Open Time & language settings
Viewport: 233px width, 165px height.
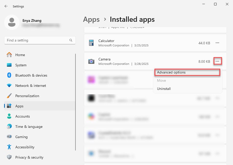point(29,127)
